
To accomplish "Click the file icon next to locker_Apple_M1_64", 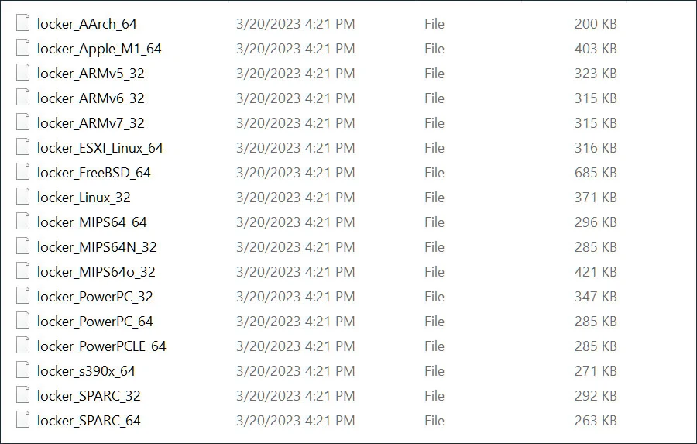I will (22, 49).
